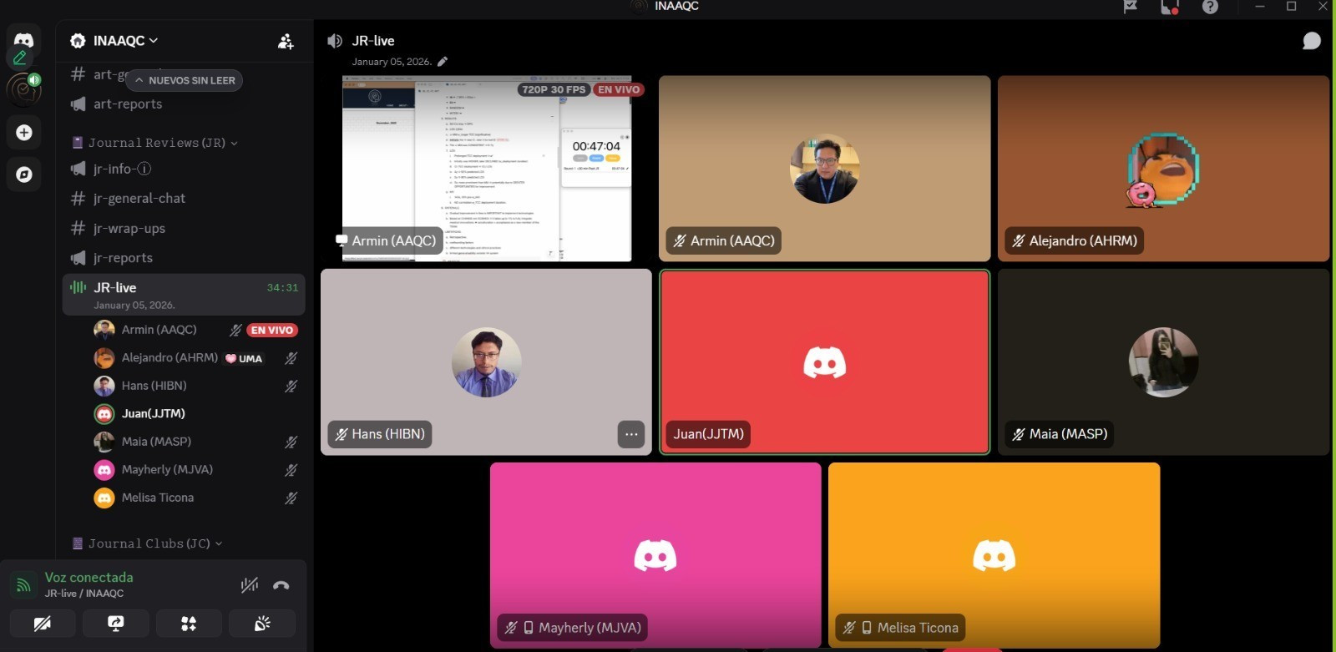Click the invite members icon

[286, 41]
